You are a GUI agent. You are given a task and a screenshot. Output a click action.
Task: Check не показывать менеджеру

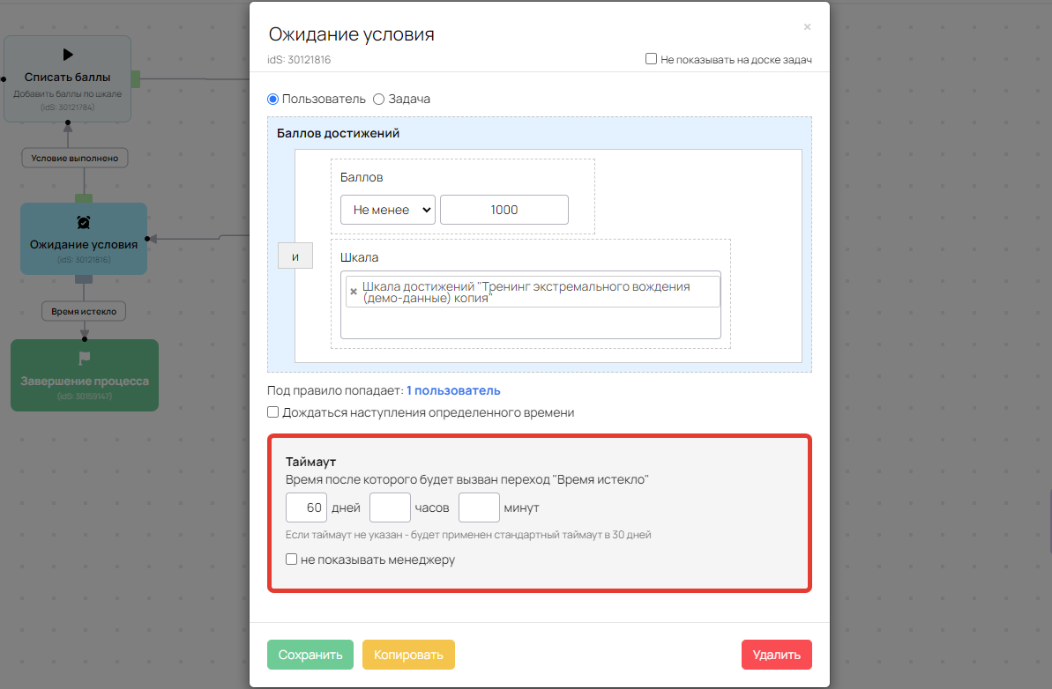click(291, 559)
